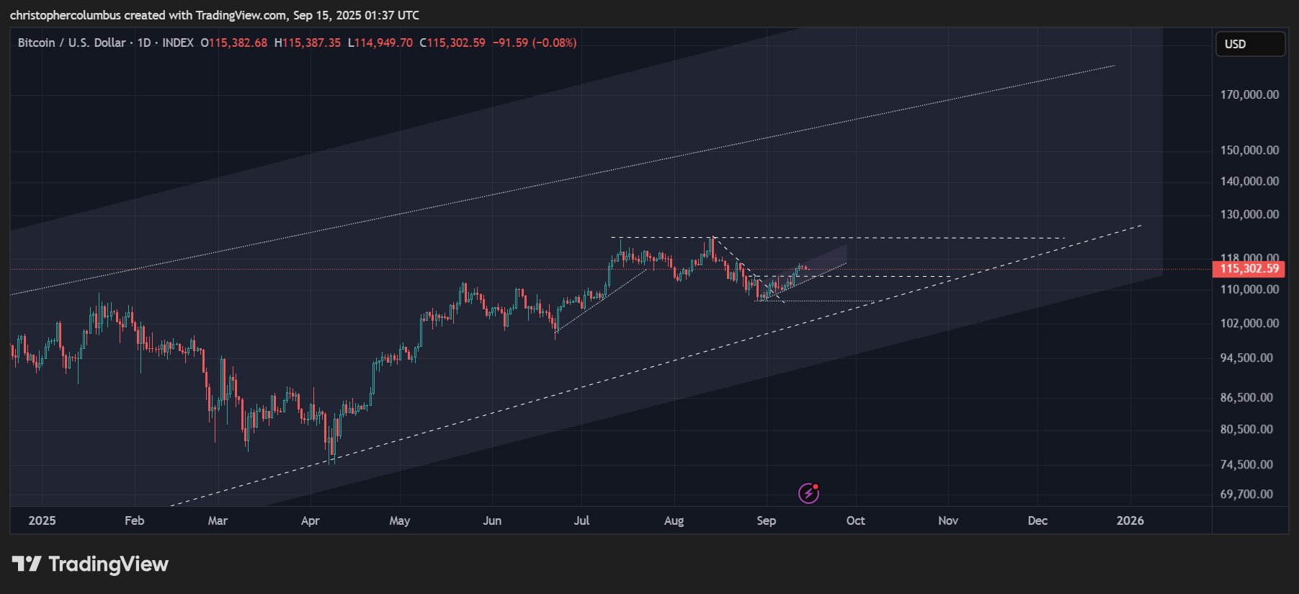Click the INDEX source label in legend
Screen dimensions: 1299x594
point(178,43)
